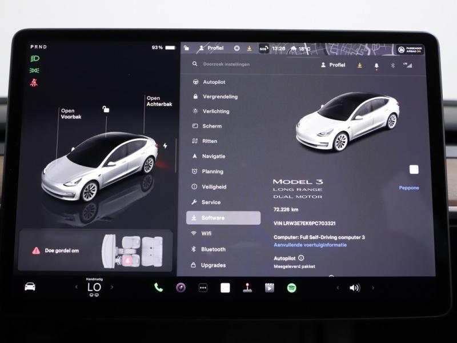Open the arcade joystick app

[247, 288]
